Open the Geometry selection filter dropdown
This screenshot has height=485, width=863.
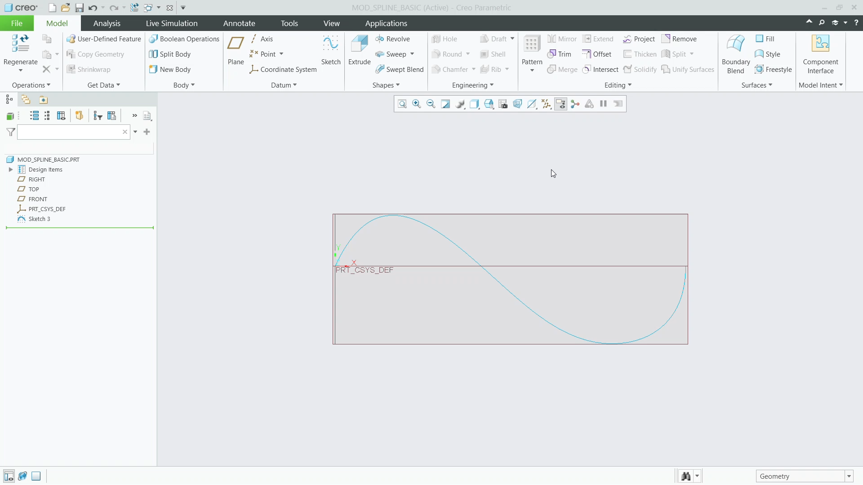pyautogui.click(x=849, y=476)
